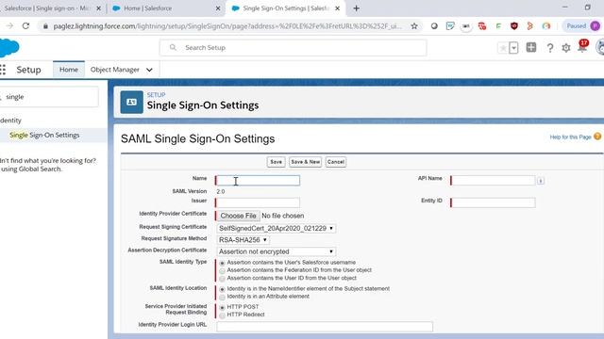
Task: Open the Paused browser profile button
Action: click(x=583, y=26)
